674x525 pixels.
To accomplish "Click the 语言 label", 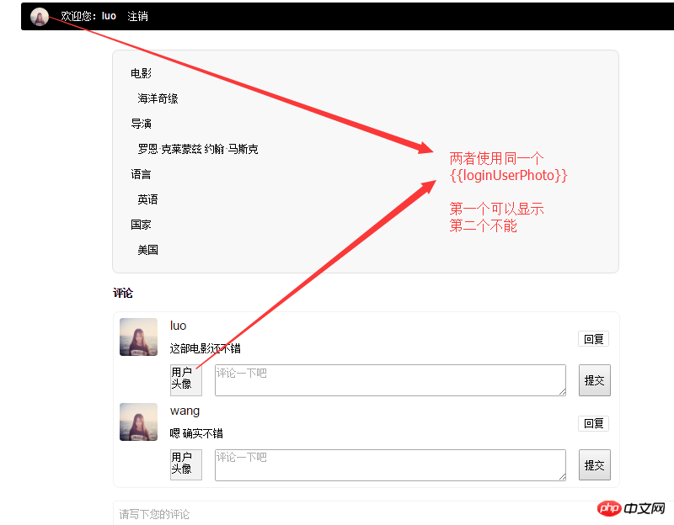I will (141, 174).
